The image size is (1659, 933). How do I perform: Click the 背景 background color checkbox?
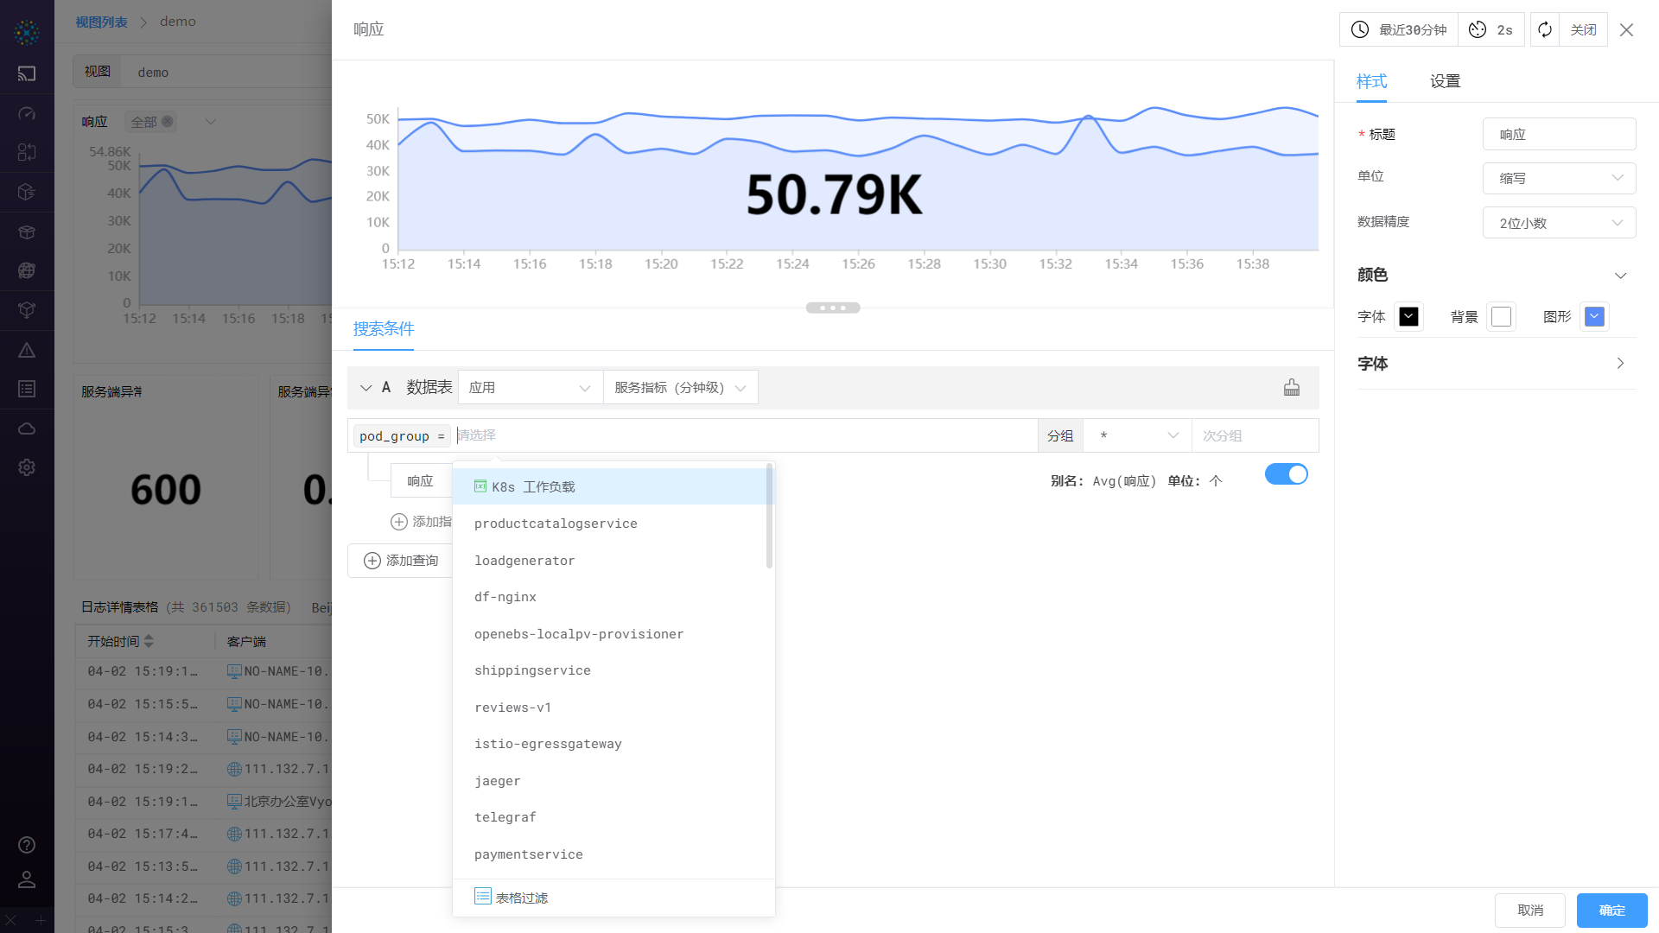point(1501,316)
